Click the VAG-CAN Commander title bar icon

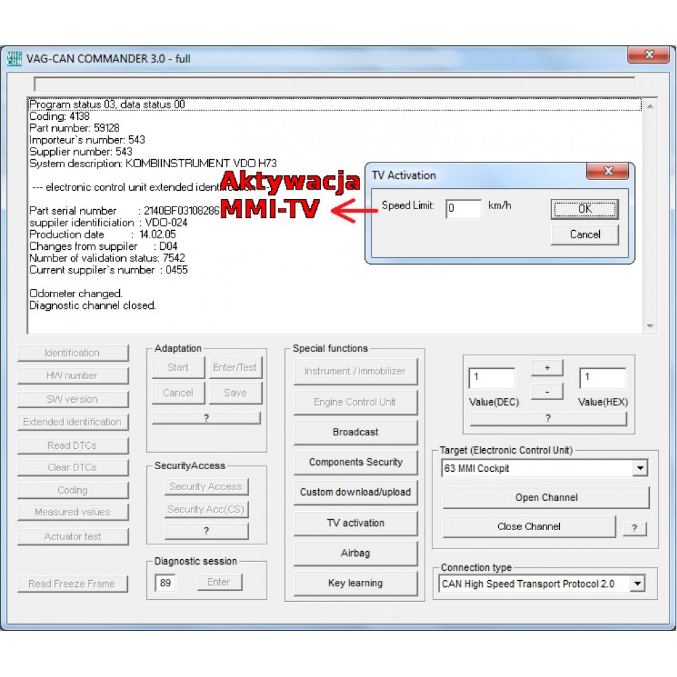click(14, 59)
